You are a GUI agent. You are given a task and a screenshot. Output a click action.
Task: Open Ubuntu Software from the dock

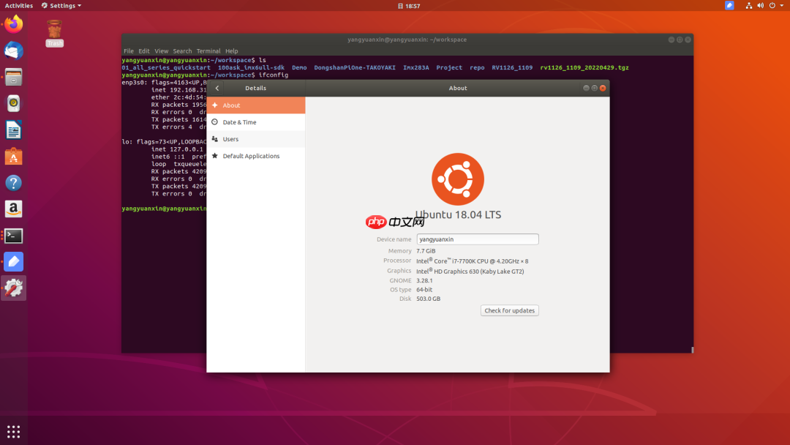coord(13,156)
